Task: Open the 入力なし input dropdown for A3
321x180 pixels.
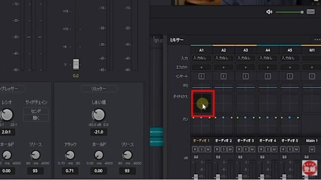Action: coord(246,58)
